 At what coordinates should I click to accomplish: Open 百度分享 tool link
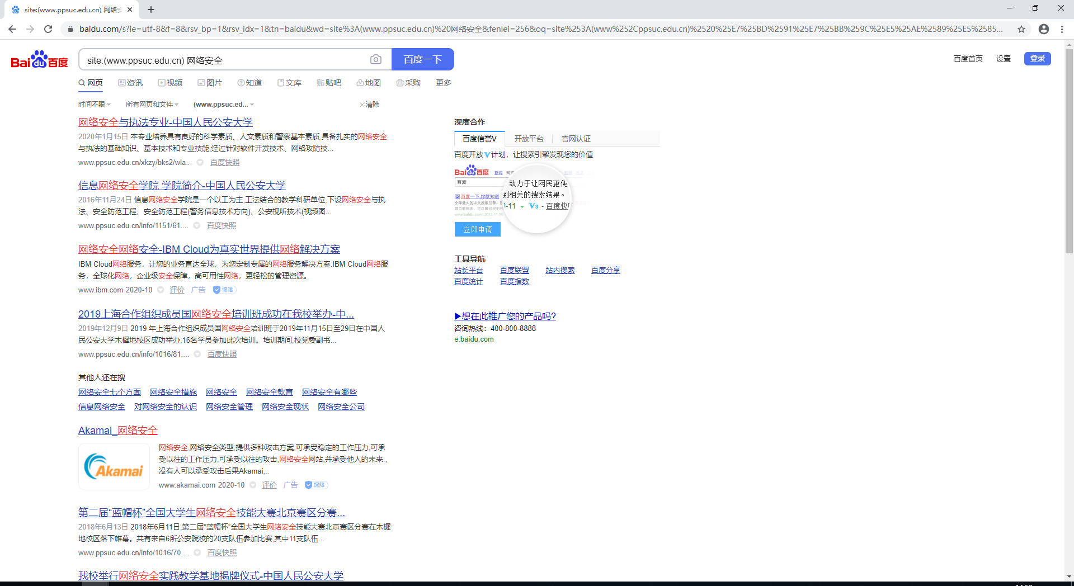(606, 271)
